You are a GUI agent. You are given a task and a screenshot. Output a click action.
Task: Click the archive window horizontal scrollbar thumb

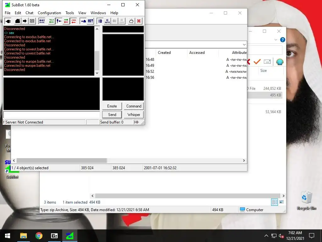(x=62, y=160)
